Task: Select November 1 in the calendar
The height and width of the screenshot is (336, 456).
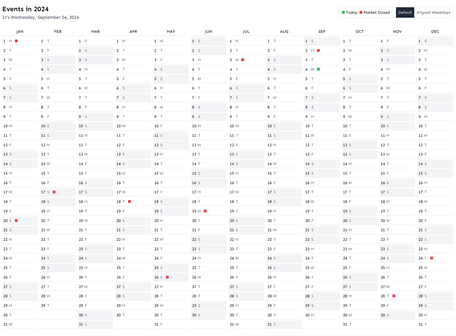Action: coord(397,41)
